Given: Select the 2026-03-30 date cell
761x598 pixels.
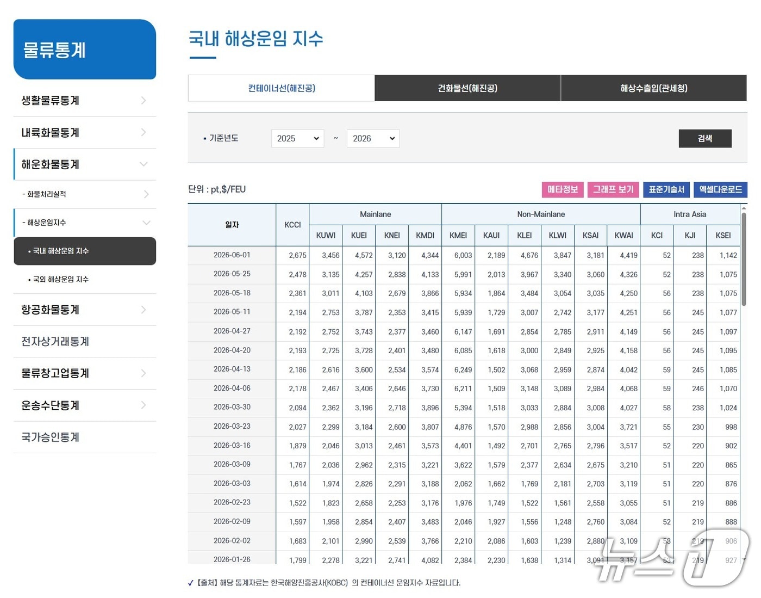Looking at the screenshot, I should tap(232, 407).
